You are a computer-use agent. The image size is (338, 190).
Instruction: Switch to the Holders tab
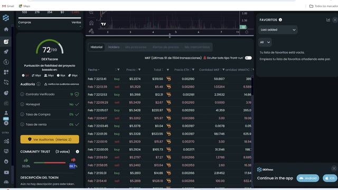114,47
